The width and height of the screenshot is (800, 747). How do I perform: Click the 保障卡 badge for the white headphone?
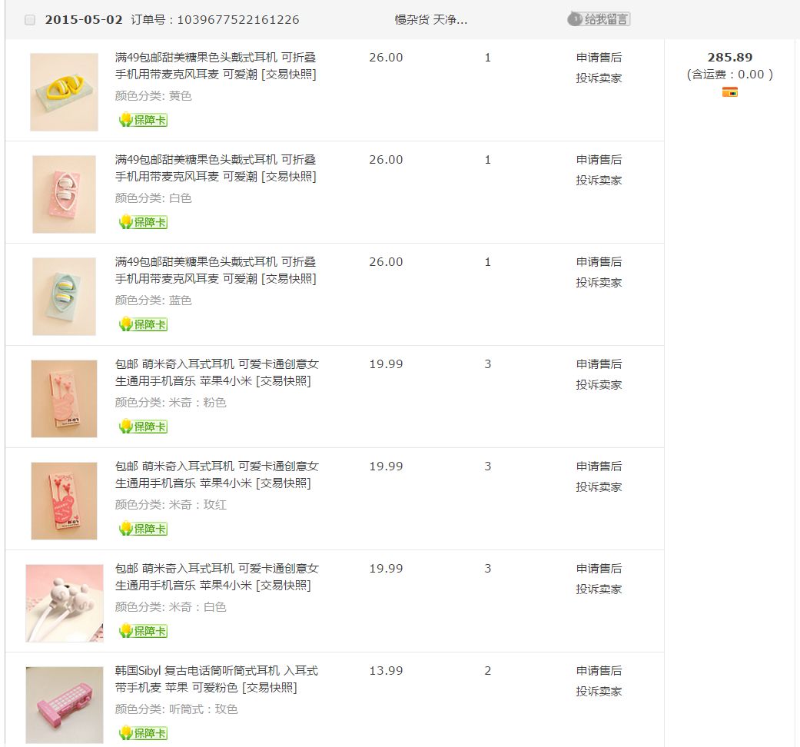tap(143, 222)
